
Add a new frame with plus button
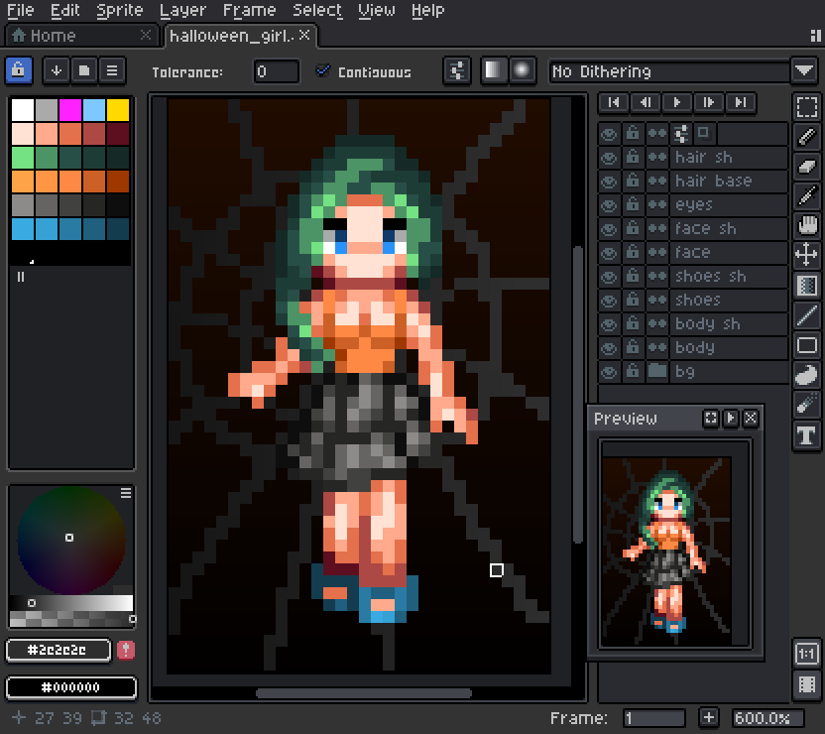[x=709, y=718]
